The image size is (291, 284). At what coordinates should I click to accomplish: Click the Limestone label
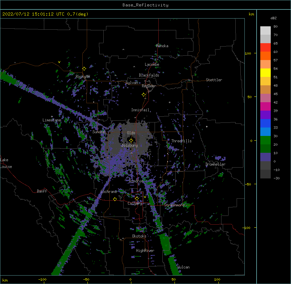[x=52, y=120]
